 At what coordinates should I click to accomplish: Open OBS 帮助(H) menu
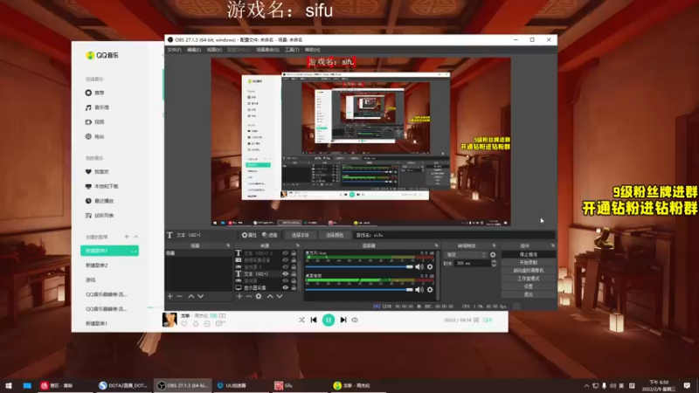pyautogui.click(x=313, y=50)
